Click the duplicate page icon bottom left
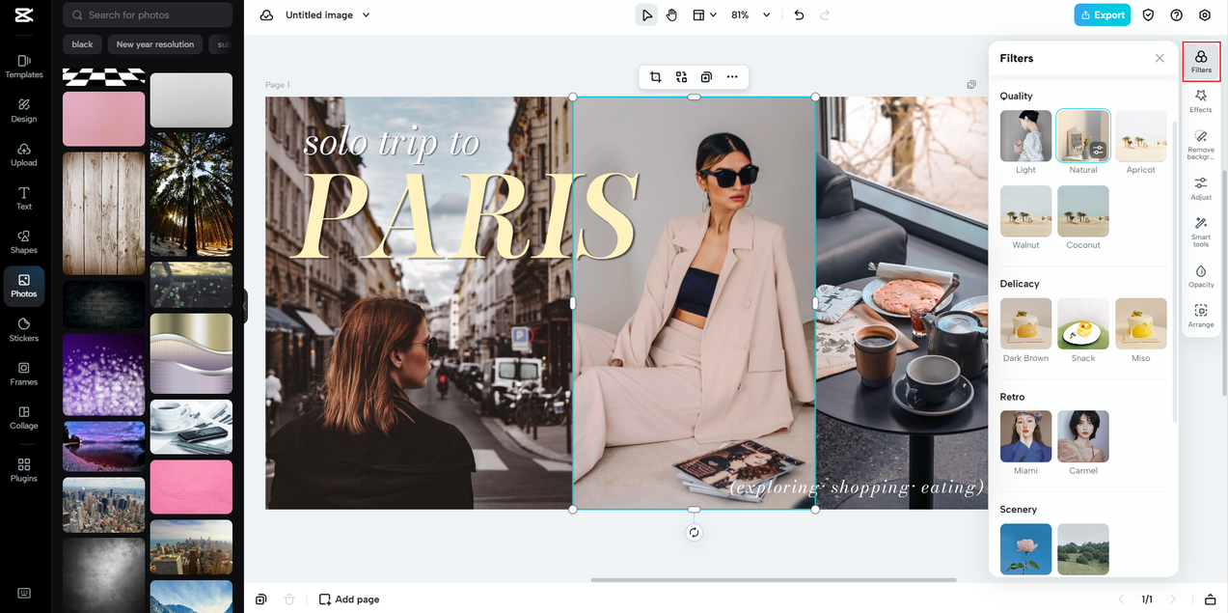1228x613 pixels. coord(261,599)
